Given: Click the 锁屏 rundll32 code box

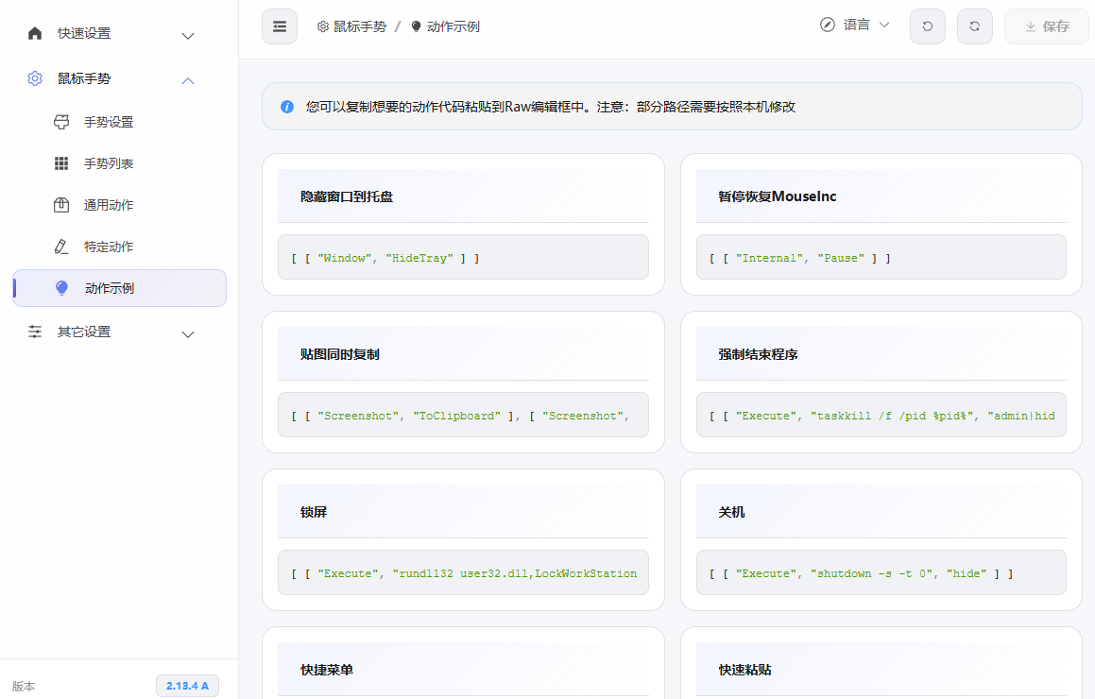Looking at the screenshot, I should (x=463, y=573).
